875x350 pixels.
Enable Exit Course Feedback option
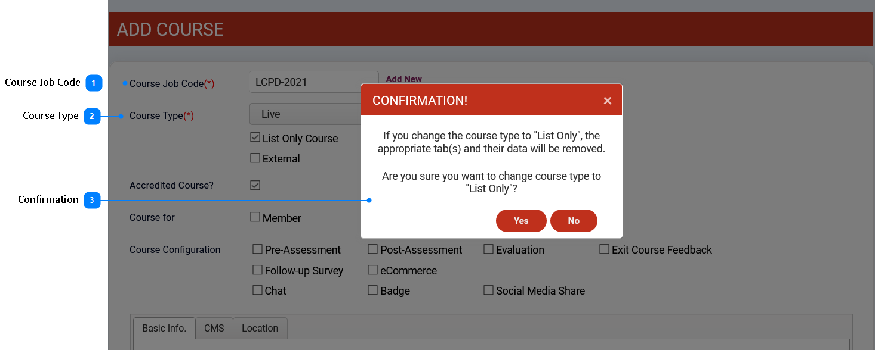[x=604, y=249]
